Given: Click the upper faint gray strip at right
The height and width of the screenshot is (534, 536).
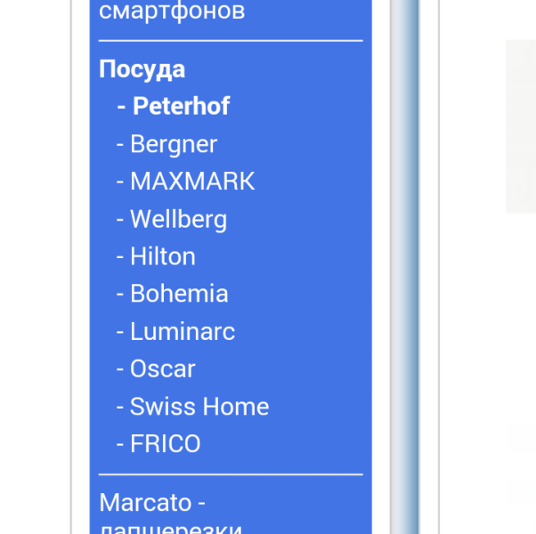Looking at the screenshot, I should click(x=521, y=439).
